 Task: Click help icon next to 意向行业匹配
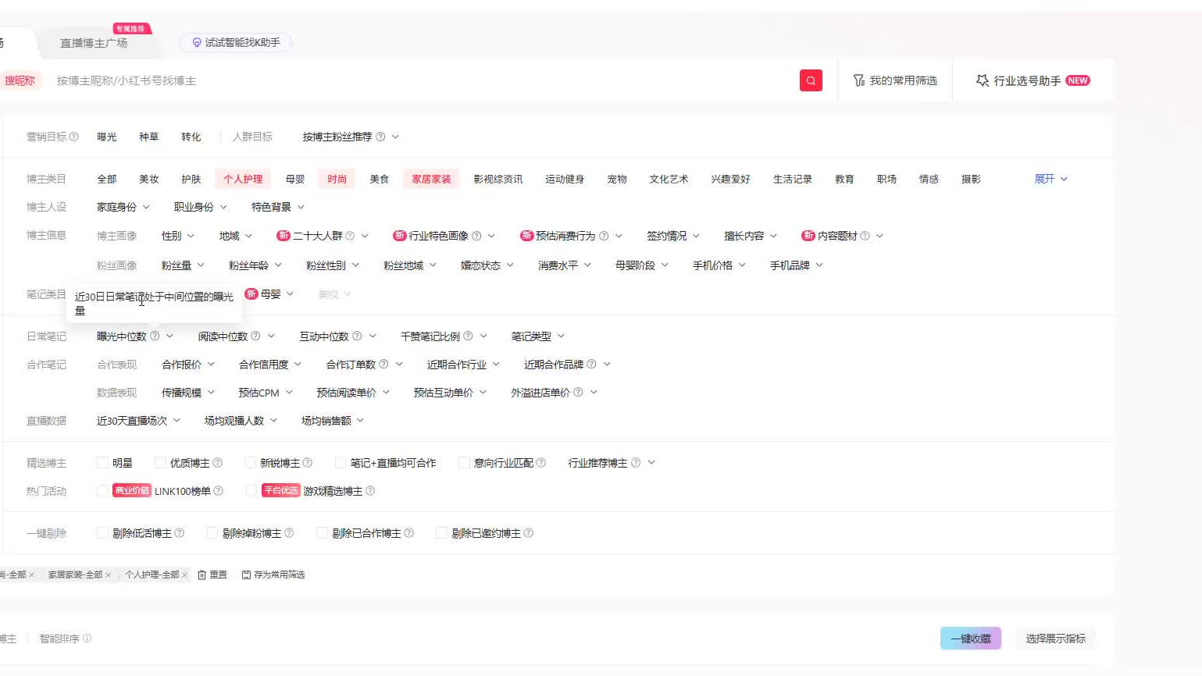541,463
